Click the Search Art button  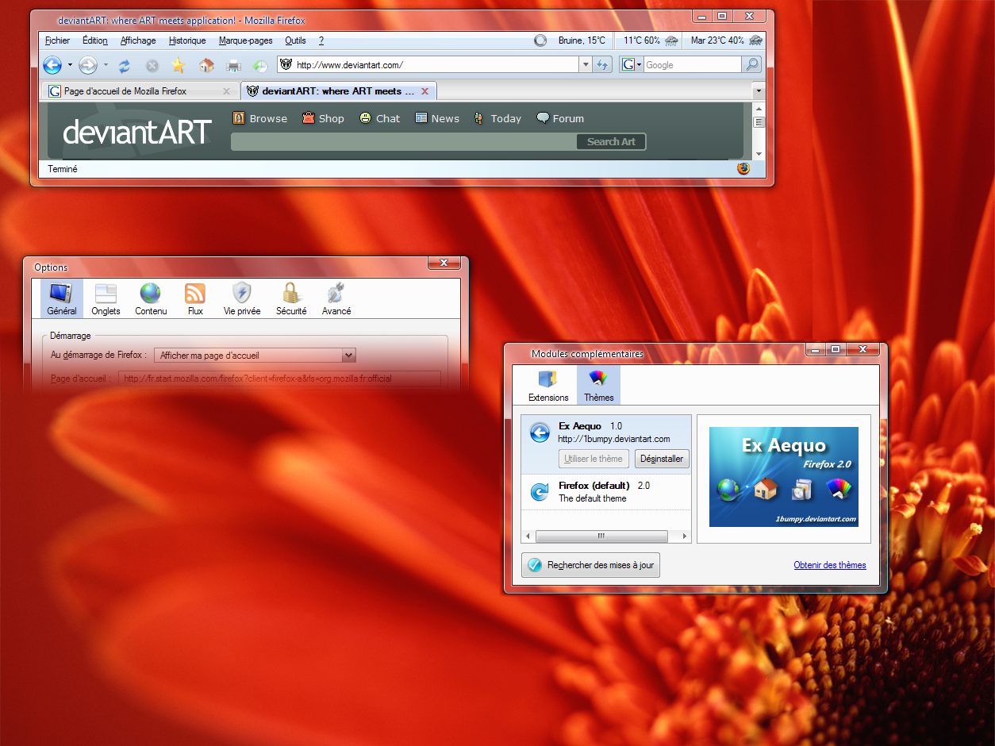pyautogui.click(x=611, y=141)
